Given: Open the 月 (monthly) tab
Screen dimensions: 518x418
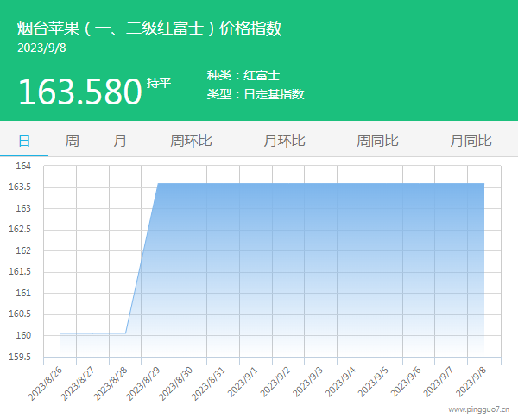Looking at the screenshot, I should [x=120, y=140].
